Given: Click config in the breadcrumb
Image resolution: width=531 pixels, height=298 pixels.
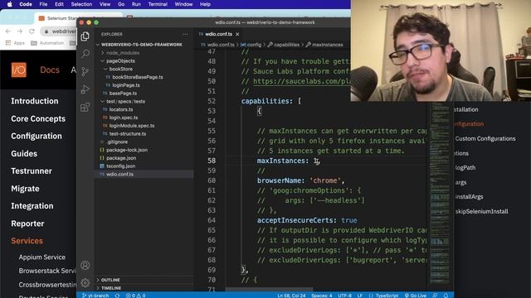Looking at the screenshot, I should (x=254, y=45).
